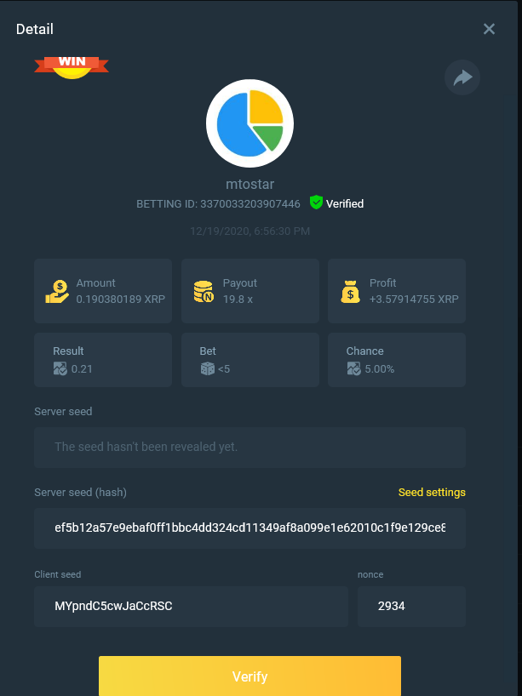This screenshot has height=696, width=522.
Task: Click the share arrow icon
Action: tap(462, 78)
